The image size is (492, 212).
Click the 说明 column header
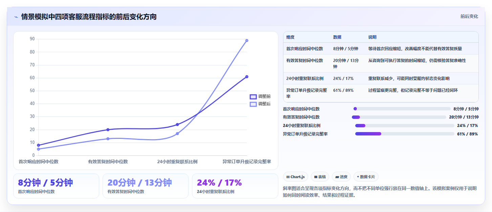pyautogui.click(x=372, y=37)
